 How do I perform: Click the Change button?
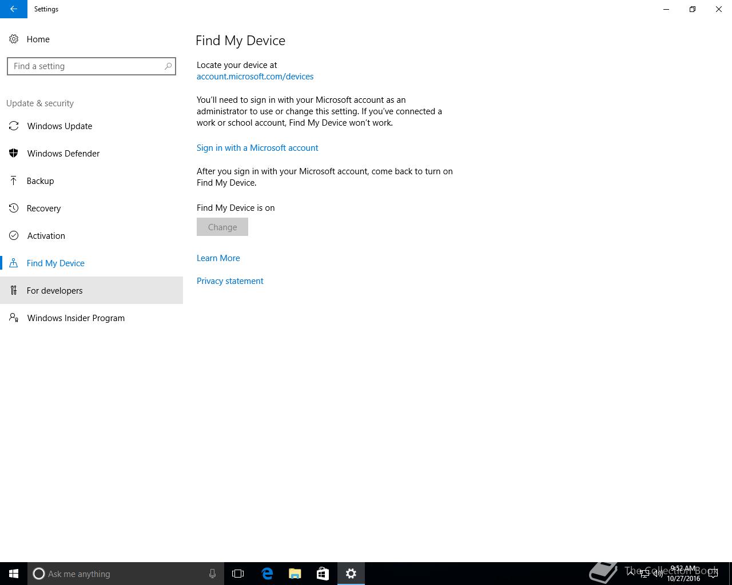click(222, 227)
